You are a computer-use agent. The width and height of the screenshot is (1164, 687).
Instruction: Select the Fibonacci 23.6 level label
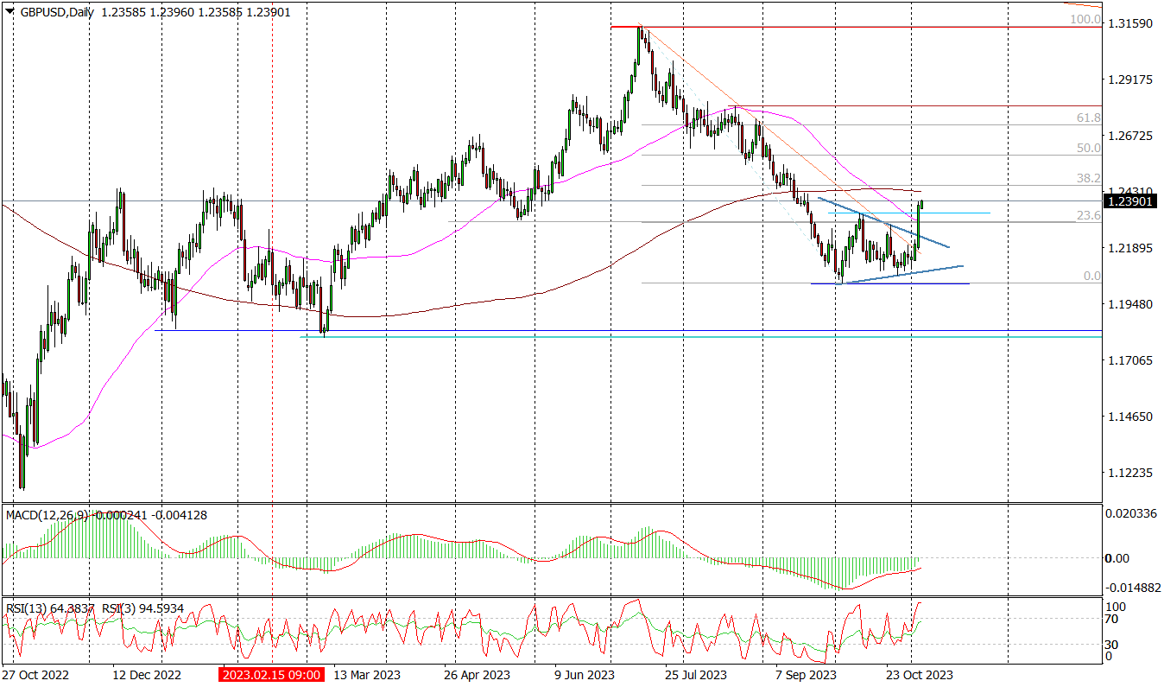click(1089, 216)
